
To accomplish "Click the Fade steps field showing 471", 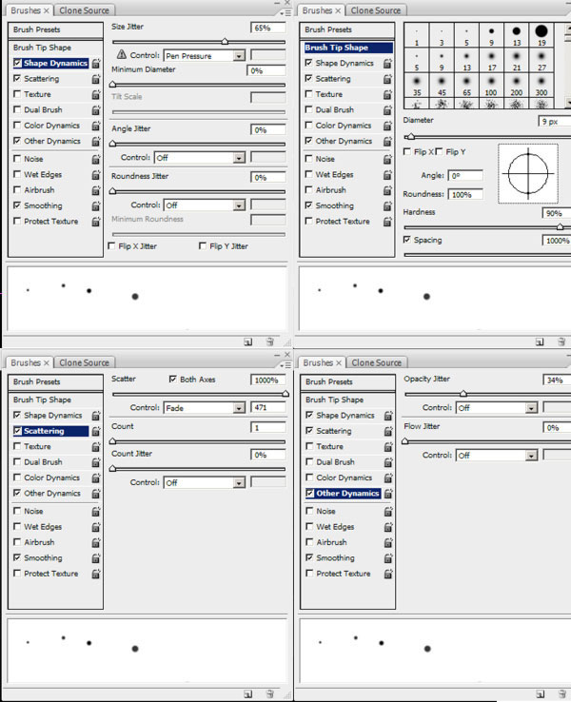I will tap(267, 408).
